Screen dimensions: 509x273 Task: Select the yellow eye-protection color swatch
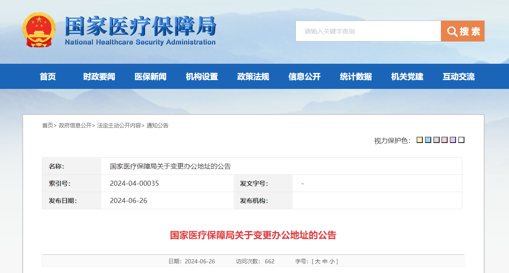point(419,140)
